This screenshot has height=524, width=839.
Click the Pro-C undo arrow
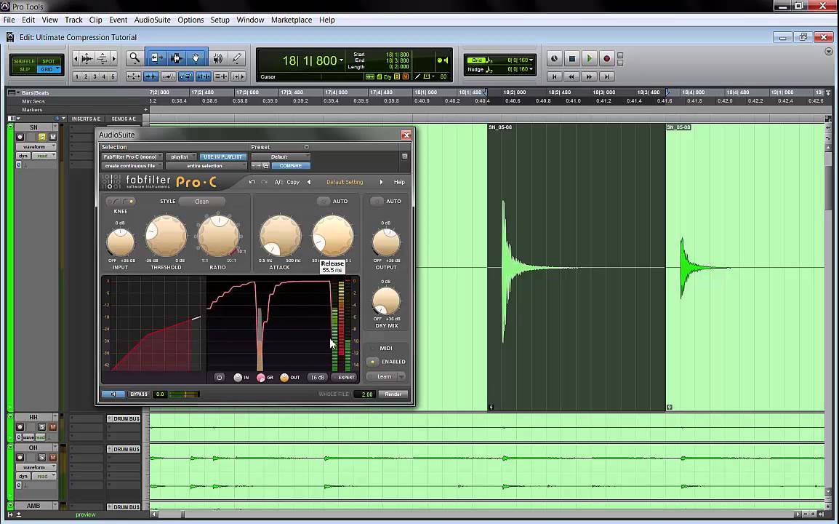point(252,182)
